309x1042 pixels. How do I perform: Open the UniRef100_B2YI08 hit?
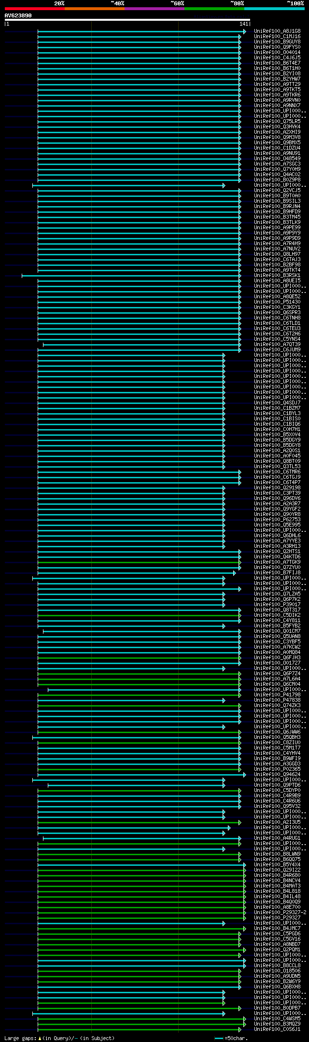point(277,74)
